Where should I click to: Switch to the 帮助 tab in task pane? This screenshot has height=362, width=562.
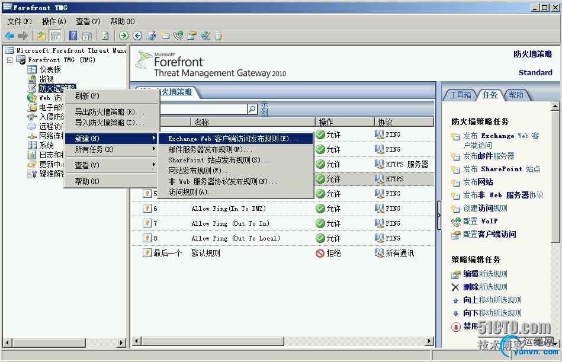pyautogui.click(x=516, y=95)
